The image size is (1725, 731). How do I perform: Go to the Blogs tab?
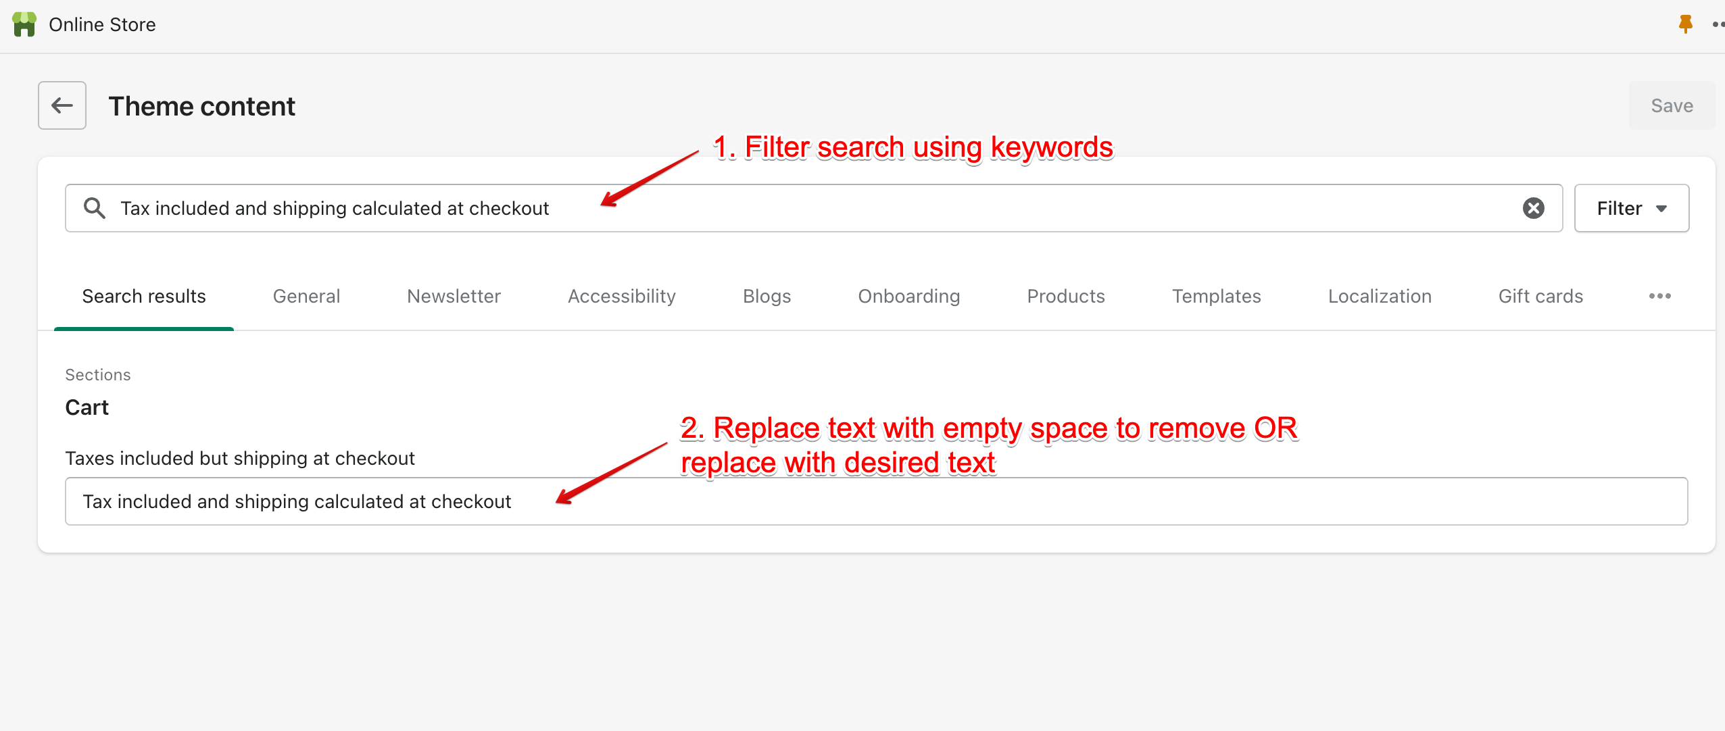click(x=767, y=296)
